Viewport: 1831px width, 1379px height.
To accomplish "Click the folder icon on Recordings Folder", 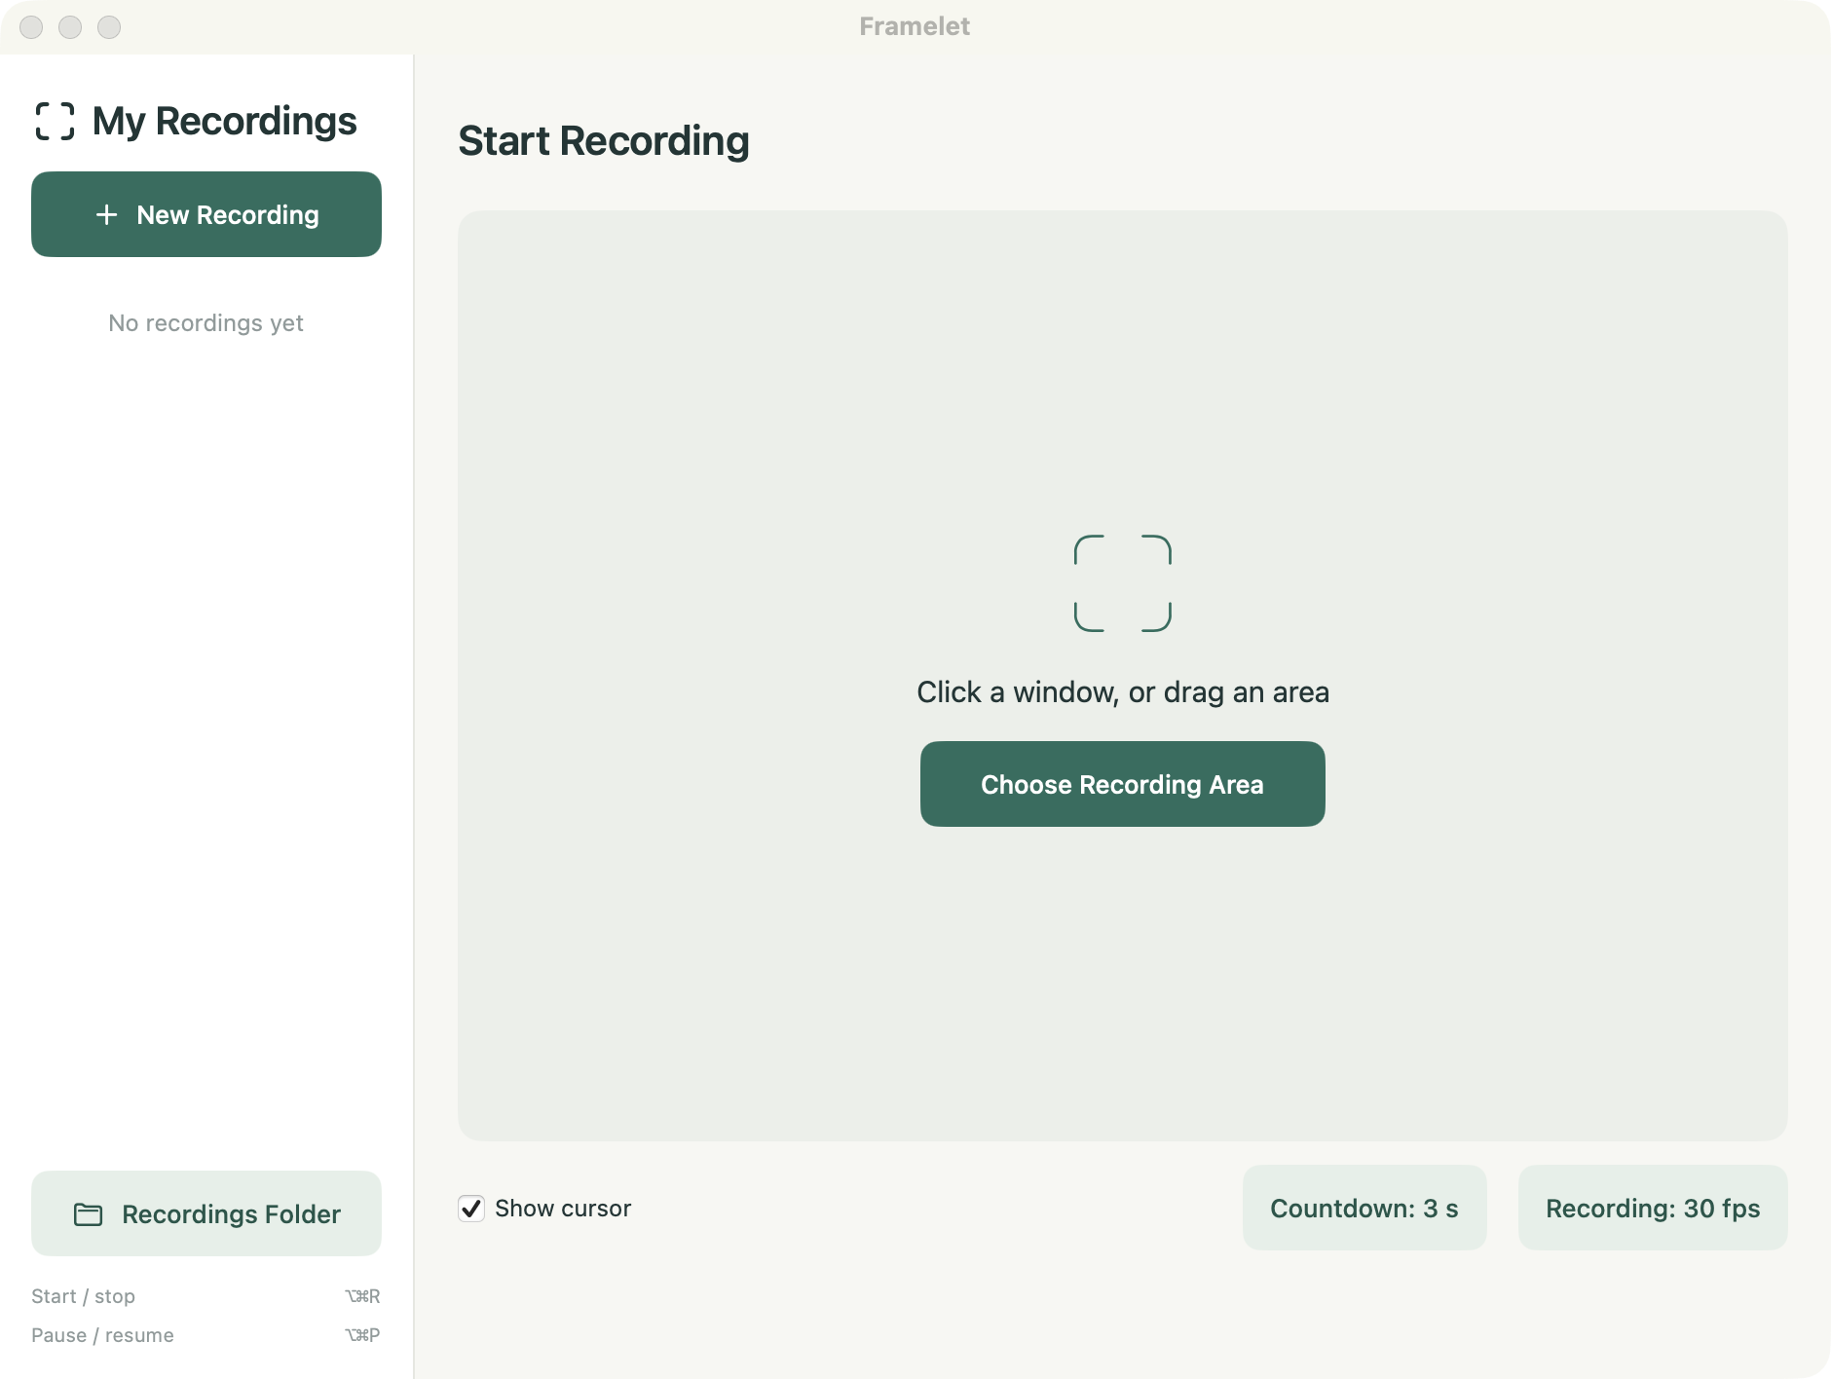I will tap(89, 1214).
